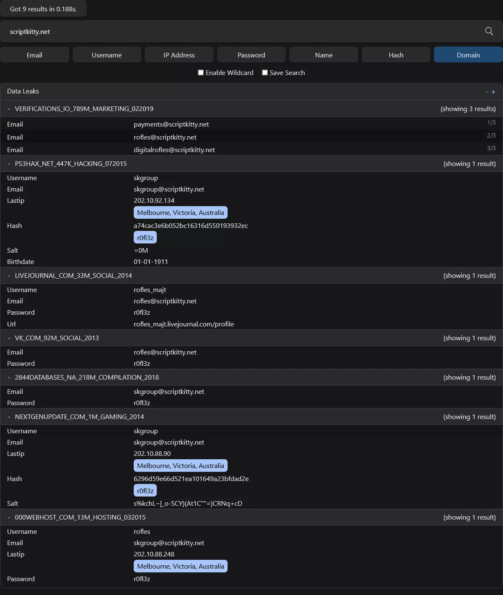Select hash 6296d59e66d521ea101649a23bfdad2e
This screenshot has width=503, height=595.
[191, 479]
